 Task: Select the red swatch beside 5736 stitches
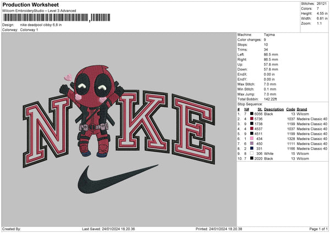(x=251, y=119)
